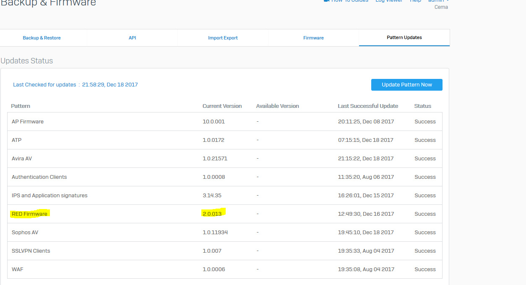The width and height of the screenshot is (526, 285).
Task: Click the Available Version column header
Action: point(278,106)
